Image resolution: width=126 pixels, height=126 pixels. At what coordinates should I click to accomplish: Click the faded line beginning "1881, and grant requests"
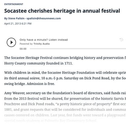click(65, 110)
